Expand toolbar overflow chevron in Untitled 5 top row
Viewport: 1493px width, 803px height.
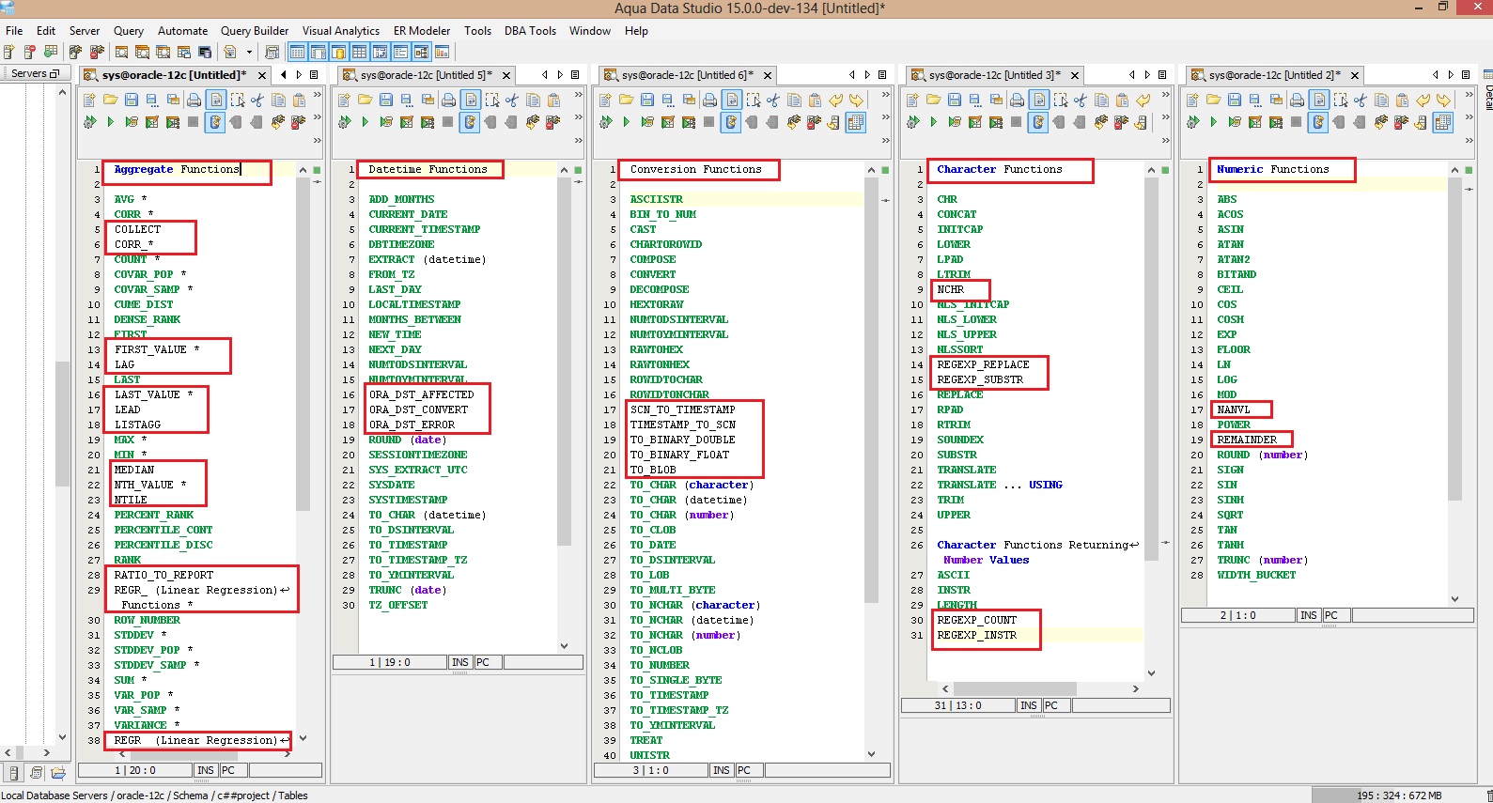(x=579, y=95)
